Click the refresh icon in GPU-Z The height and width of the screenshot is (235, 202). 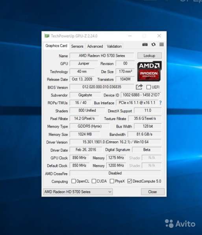(154, 44)
